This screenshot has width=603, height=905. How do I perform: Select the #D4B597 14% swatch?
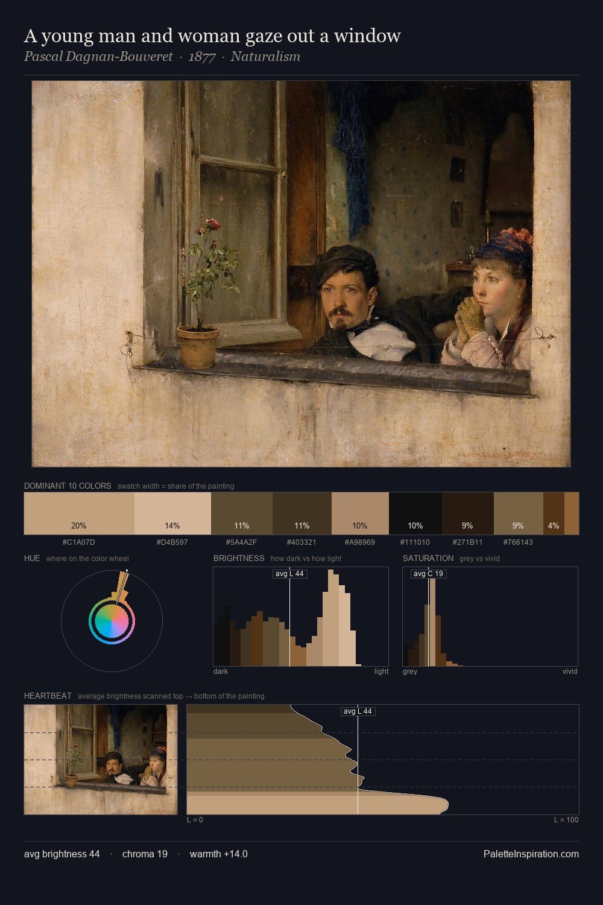pos(172,513)
